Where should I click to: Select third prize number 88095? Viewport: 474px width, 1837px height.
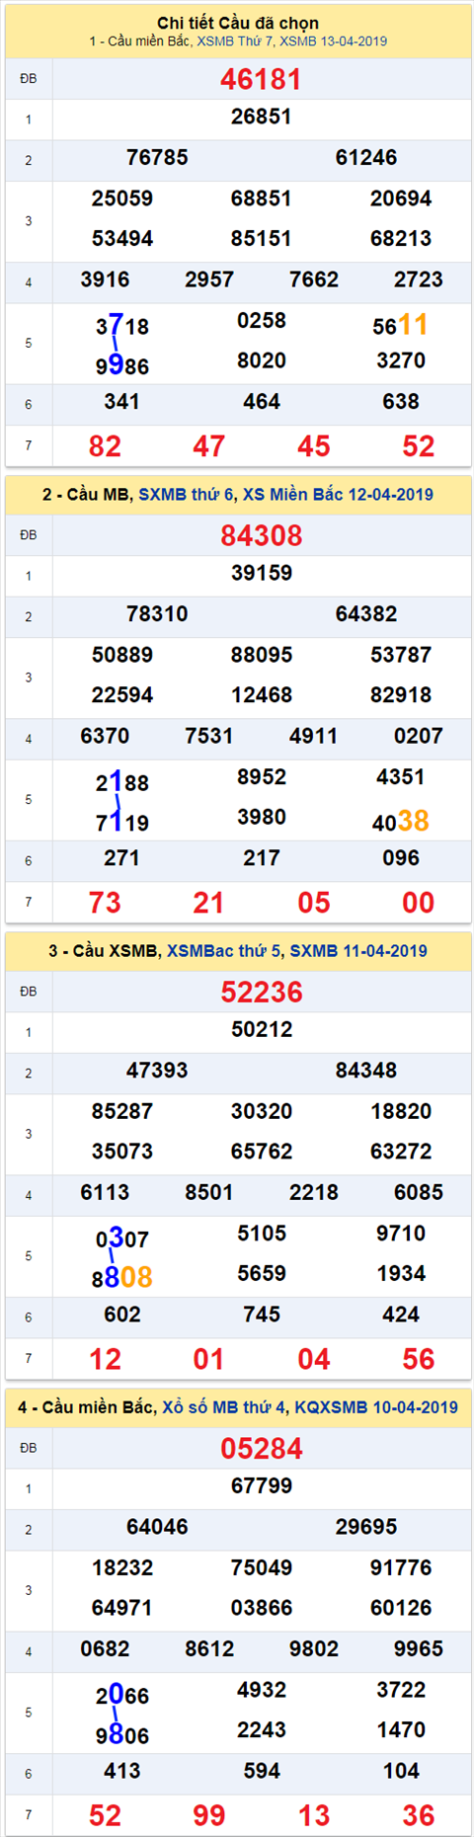point(262,655)
